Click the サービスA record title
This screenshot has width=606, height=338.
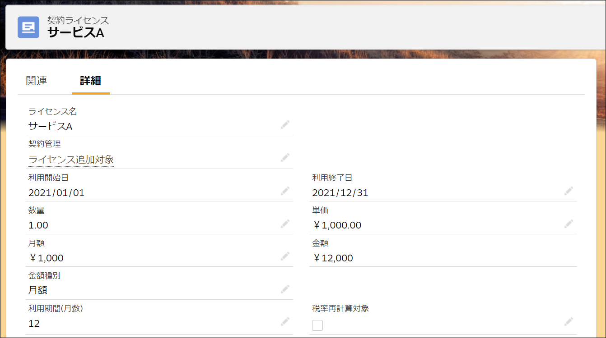point(76,32)
